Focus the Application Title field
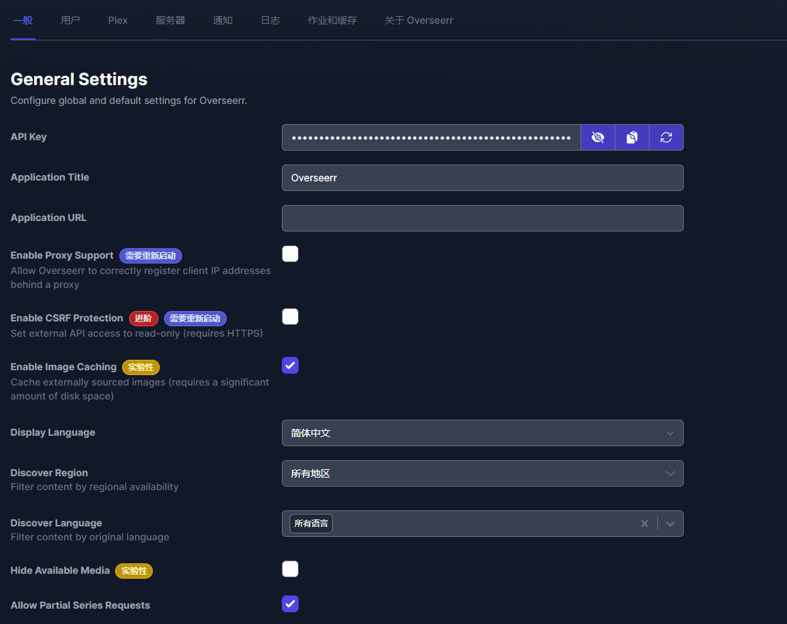 click(482, 178)
